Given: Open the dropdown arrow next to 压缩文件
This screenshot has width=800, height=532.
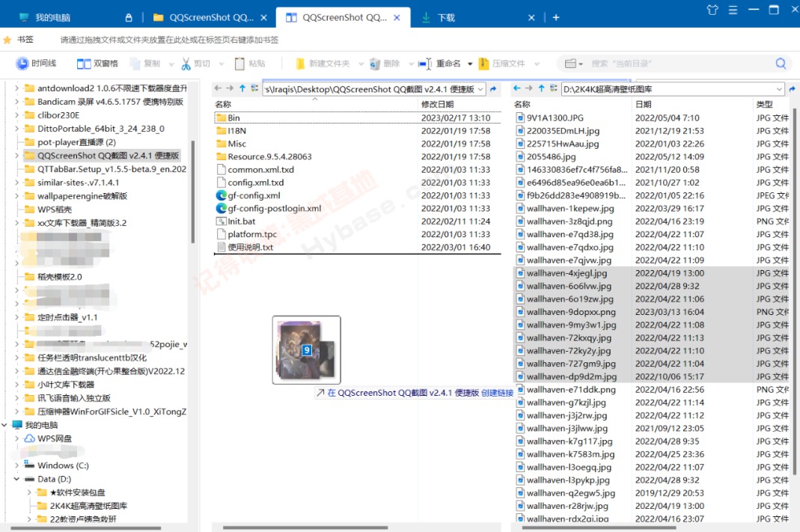Looking at the screenshot, I should pos(537,64).
